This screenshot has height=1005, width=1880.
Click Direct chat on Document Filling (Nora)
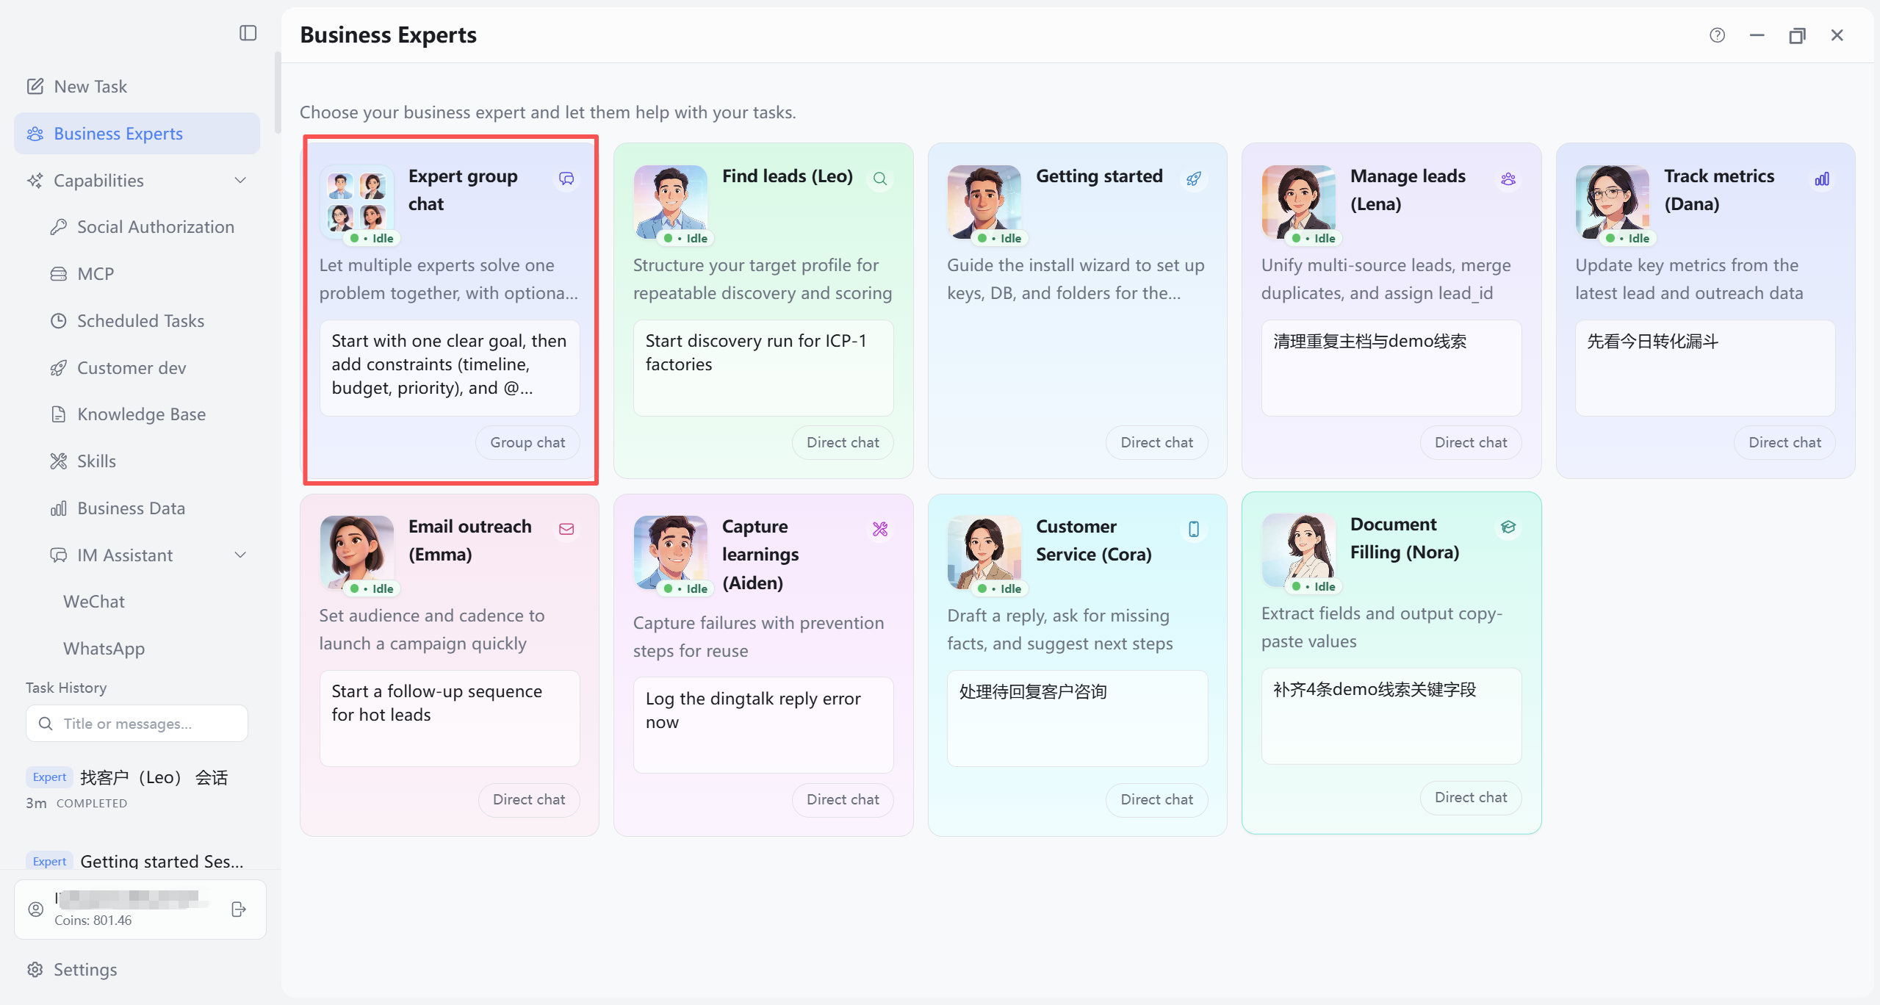1471,797
